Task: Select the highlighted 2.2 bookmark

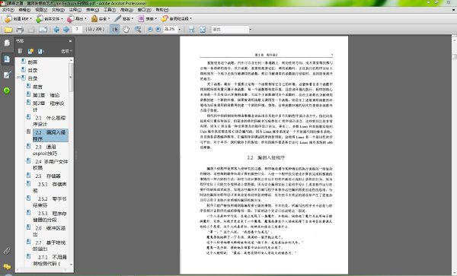Action: click(x=50, y=135)
